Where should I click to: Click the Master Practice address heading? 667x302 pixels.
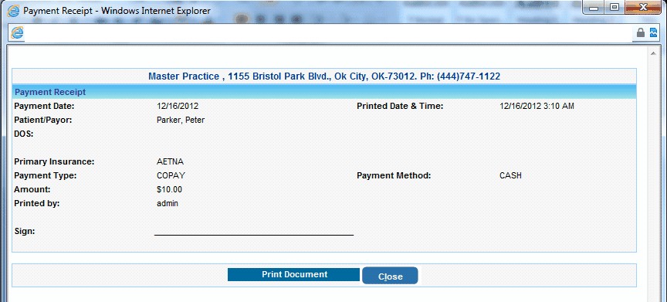click(324, 76)
